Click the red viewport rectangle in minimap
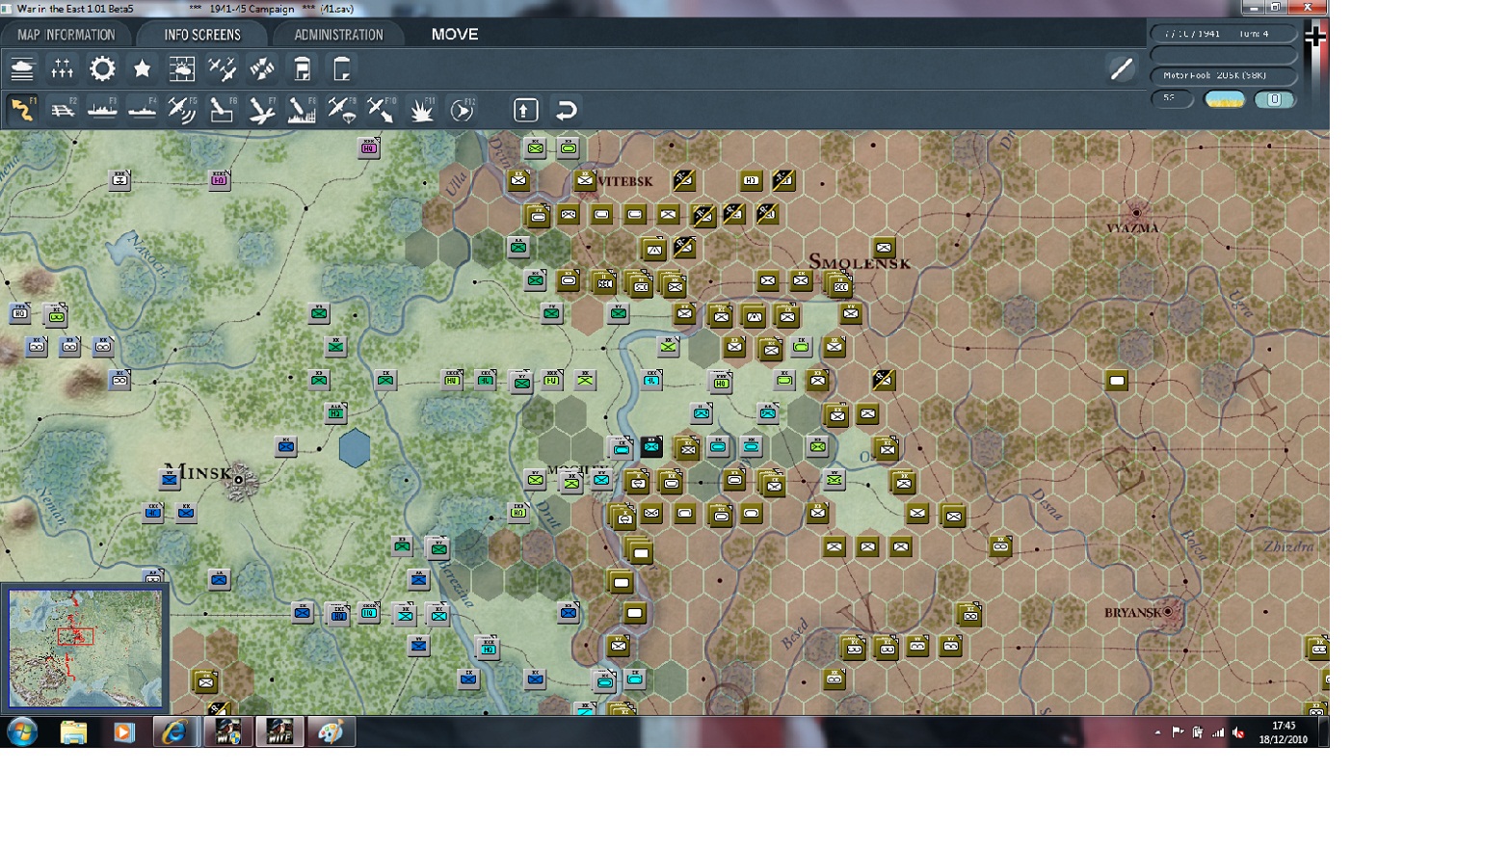Viewport: 1511px width, 850px height. click(76, 636)
